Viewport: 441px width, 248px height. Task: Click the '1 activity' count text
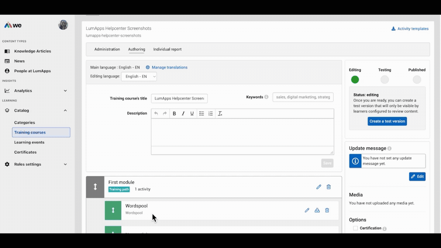[143, 189]
